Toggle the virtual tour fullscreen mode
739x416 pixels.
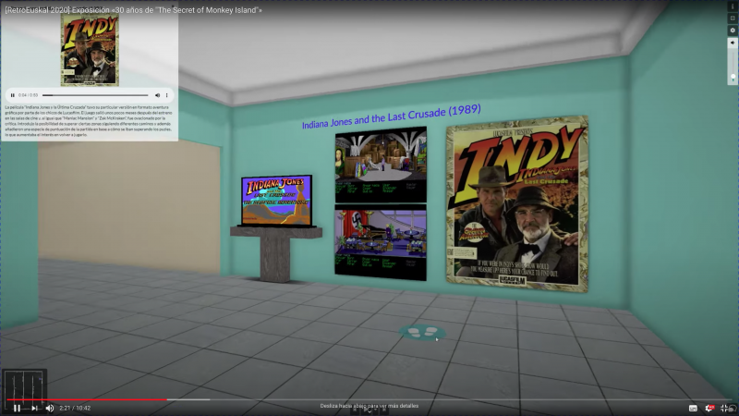click(733, 18)
